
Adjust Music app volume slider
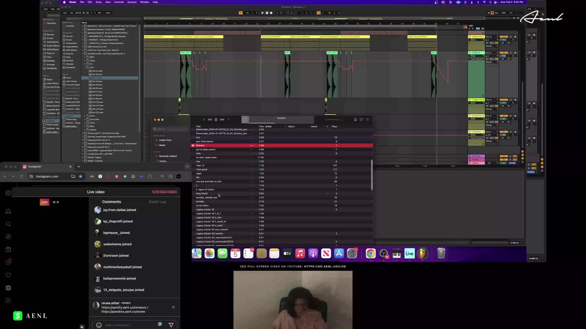(x=334, y=120)
